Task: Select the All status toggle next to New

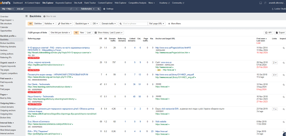Action: pyautogui.click(x=76, y=32)
